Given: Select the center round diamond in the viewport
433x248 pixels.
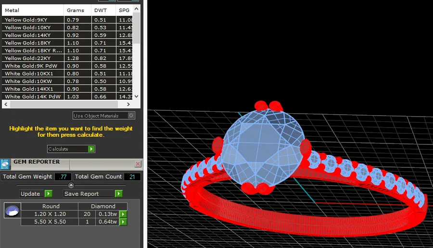Looking at the screenshot, I should 262,147.
